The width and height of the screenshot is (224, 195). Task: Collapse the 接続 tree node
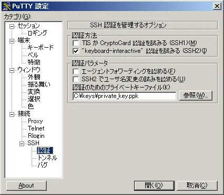coord(12,114)
